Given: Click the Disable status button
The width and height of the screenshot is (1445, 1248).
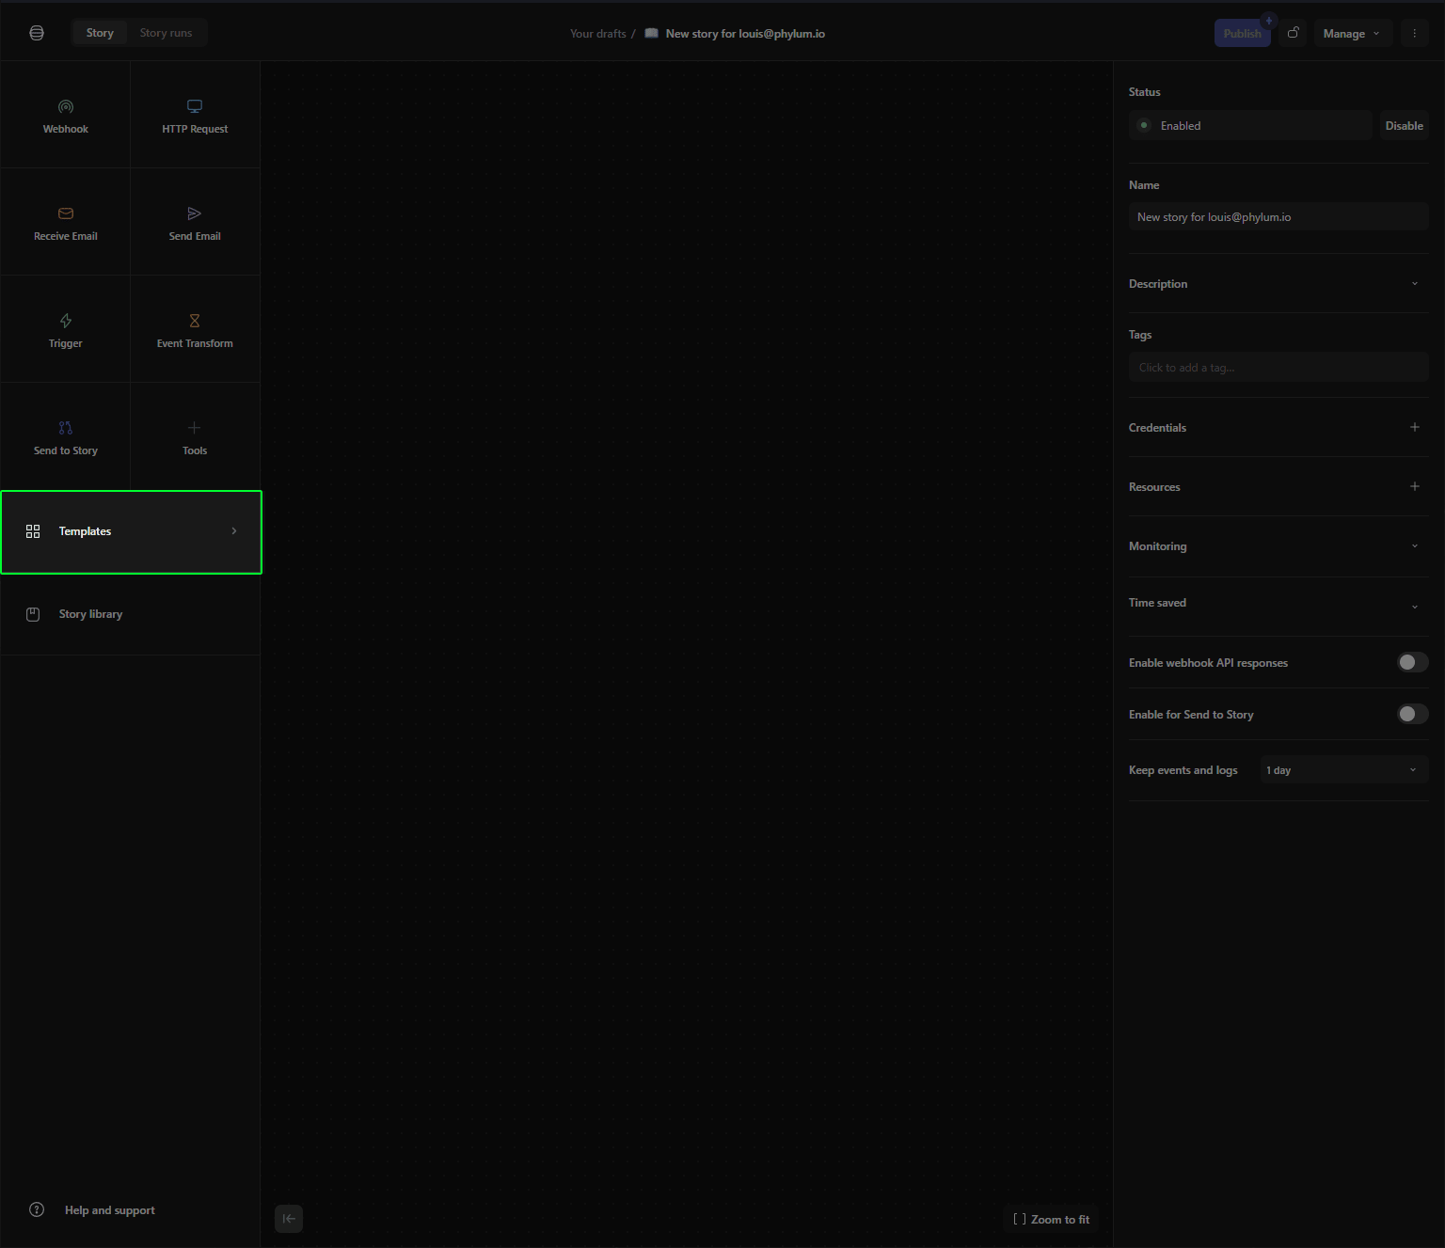Looking at the screenshot, I should [x=1404, y=126].
